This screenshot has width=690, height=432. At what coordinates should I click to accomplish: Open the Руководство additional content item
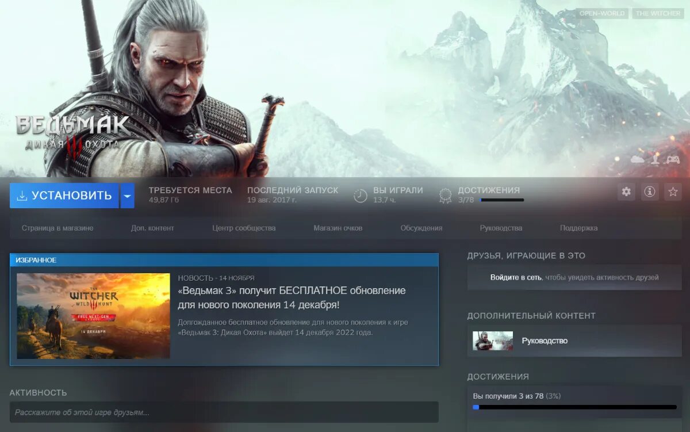(x=574, y=341)
